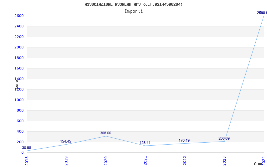This screenshot has height=167, width=267.
Task: Click the 2019 x-axis year label
Action: (x=66, y=161)
